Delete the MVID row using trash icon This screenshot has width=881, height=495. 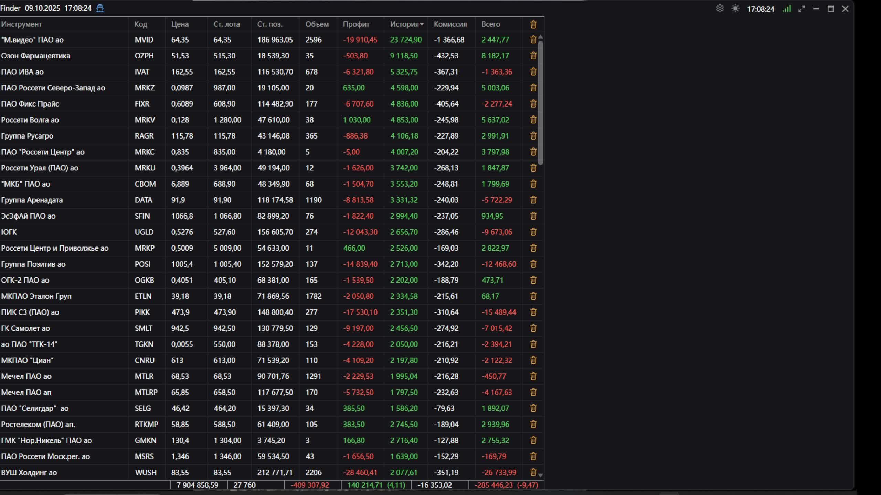(x=533, y=40)
